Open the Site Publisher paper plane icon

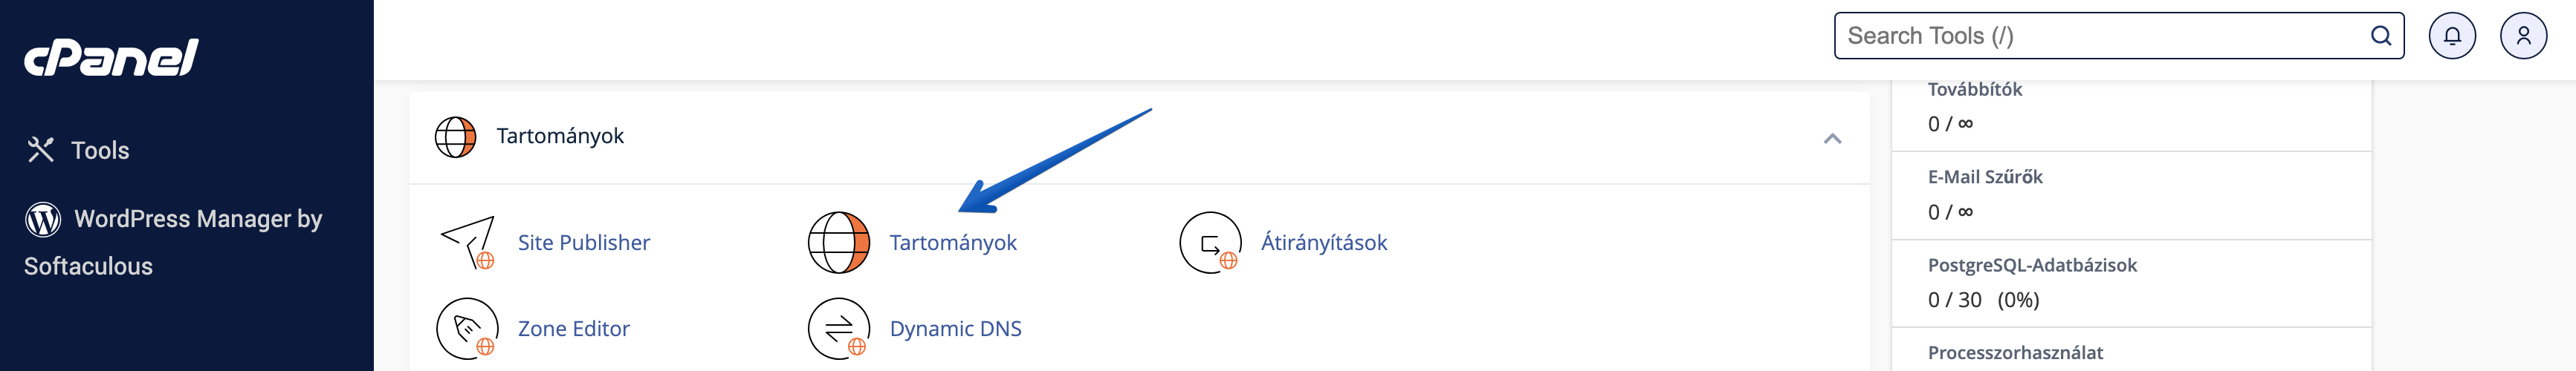[x=468, y=243]
